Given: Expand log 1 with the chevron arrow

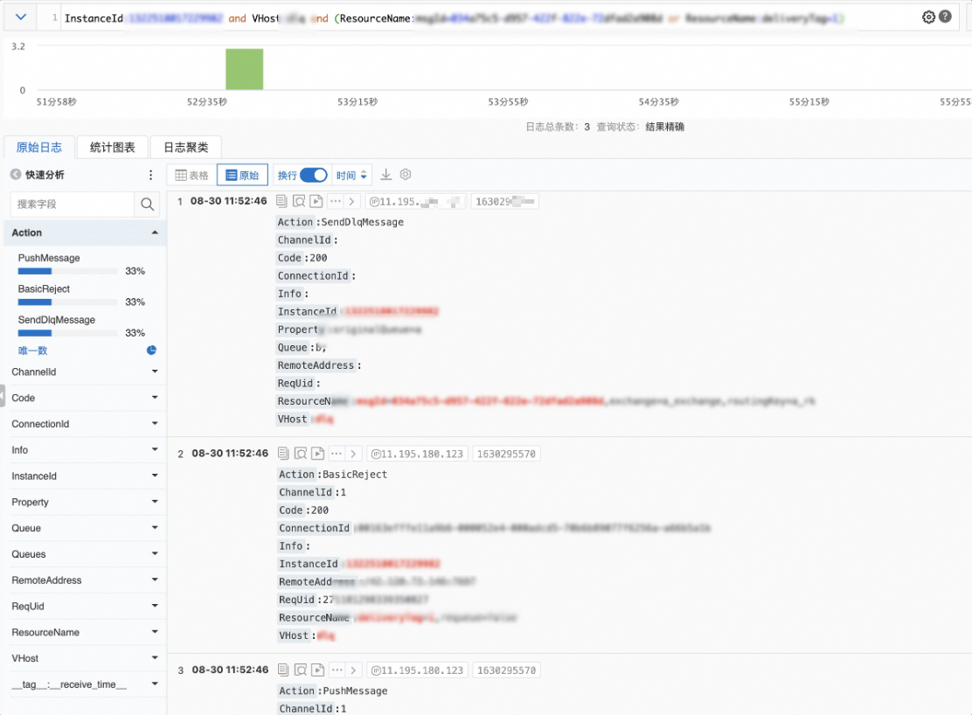Looking at the screenshot, I should point(351,201).
